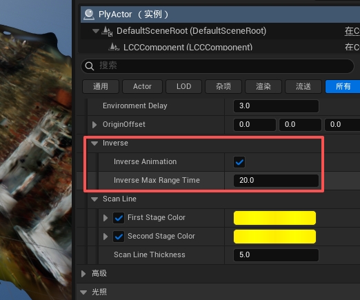Select the 所有 filter tab
The height and width of the screenshot is (300, 360).
343,86
